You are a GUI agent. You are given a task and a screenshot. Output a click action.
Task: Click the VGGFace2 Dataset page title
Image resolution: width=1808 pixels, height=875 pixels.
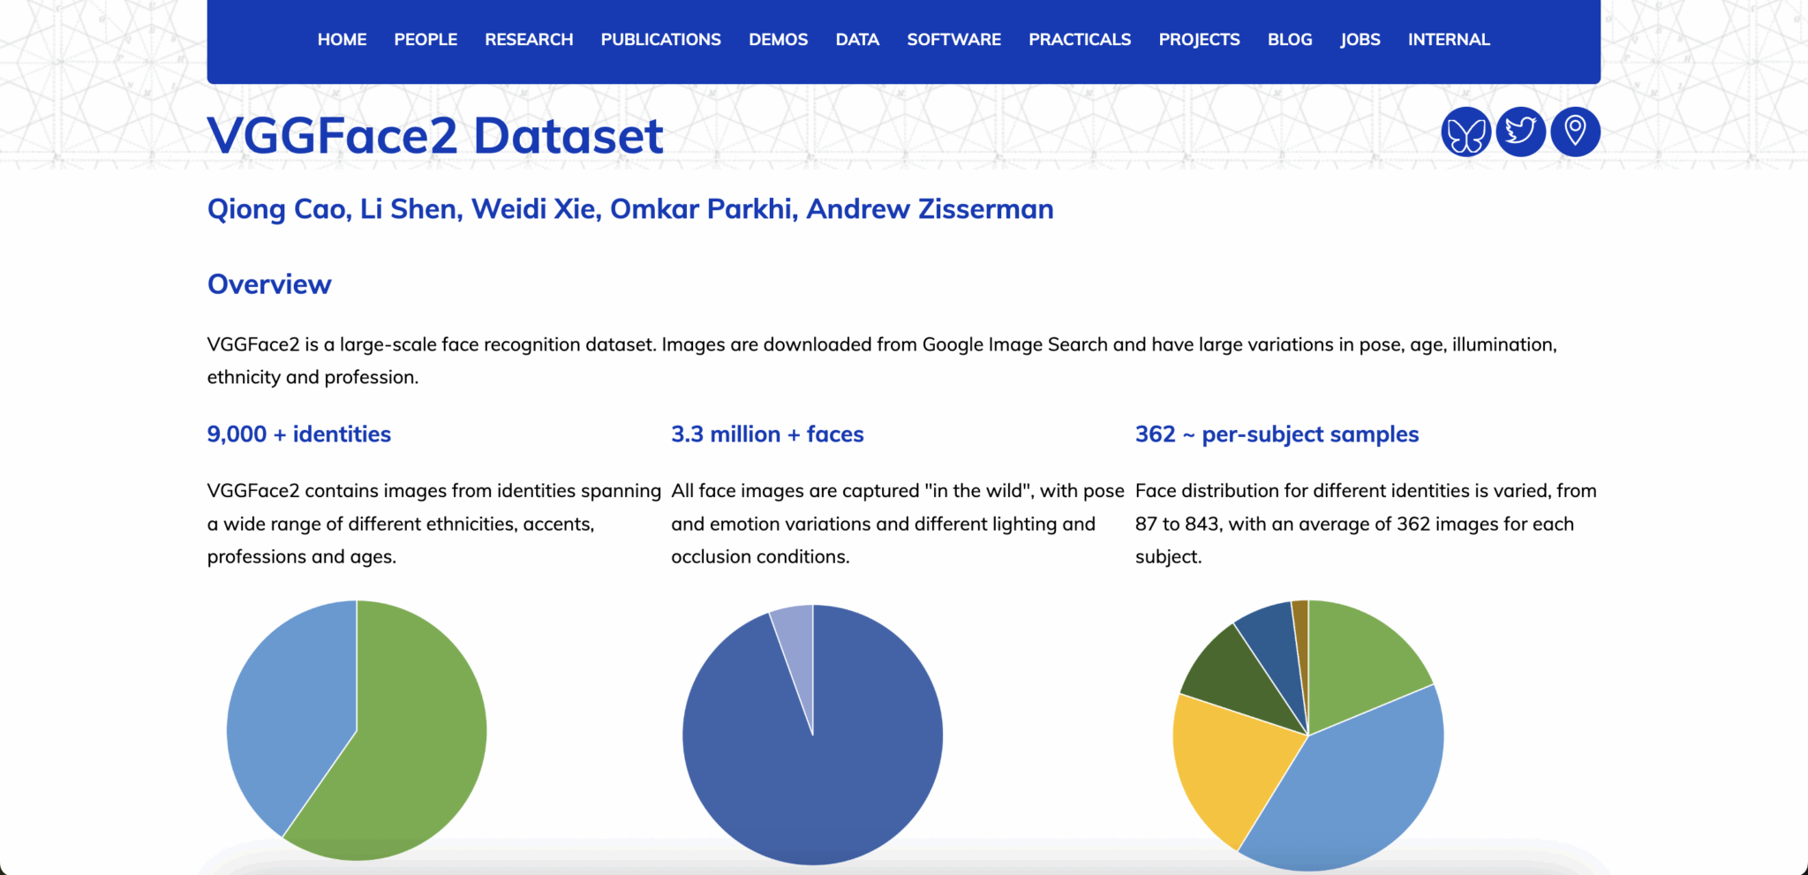[434, 135]
